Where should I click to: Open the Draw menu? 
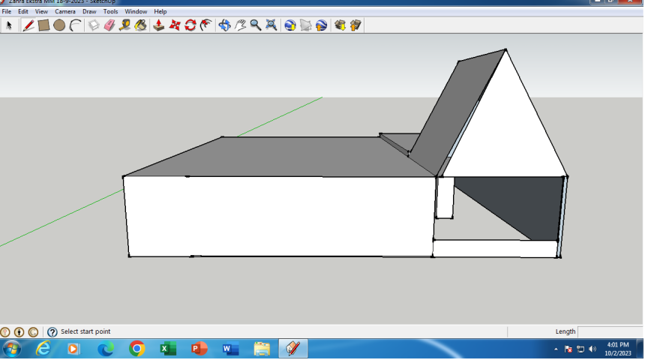coord(88,12)
